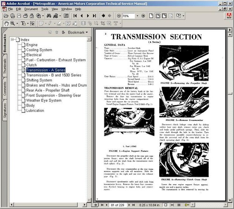234x209 pixels.
Task: Switch to the Signatures side tab
Action: tap(5, 111)
